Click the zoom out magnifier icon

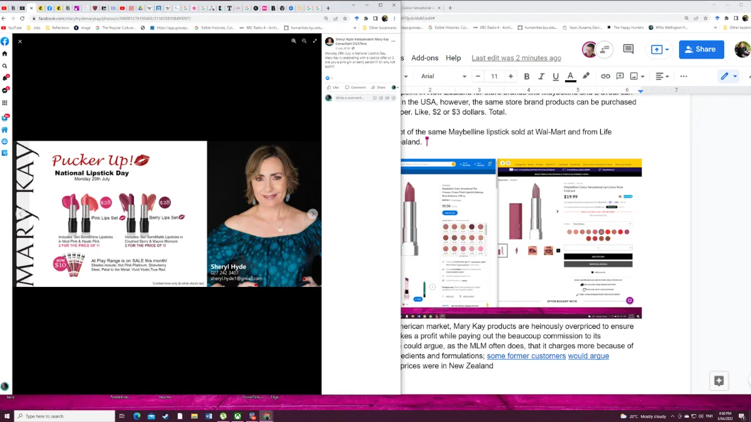[x=304, y=41]
